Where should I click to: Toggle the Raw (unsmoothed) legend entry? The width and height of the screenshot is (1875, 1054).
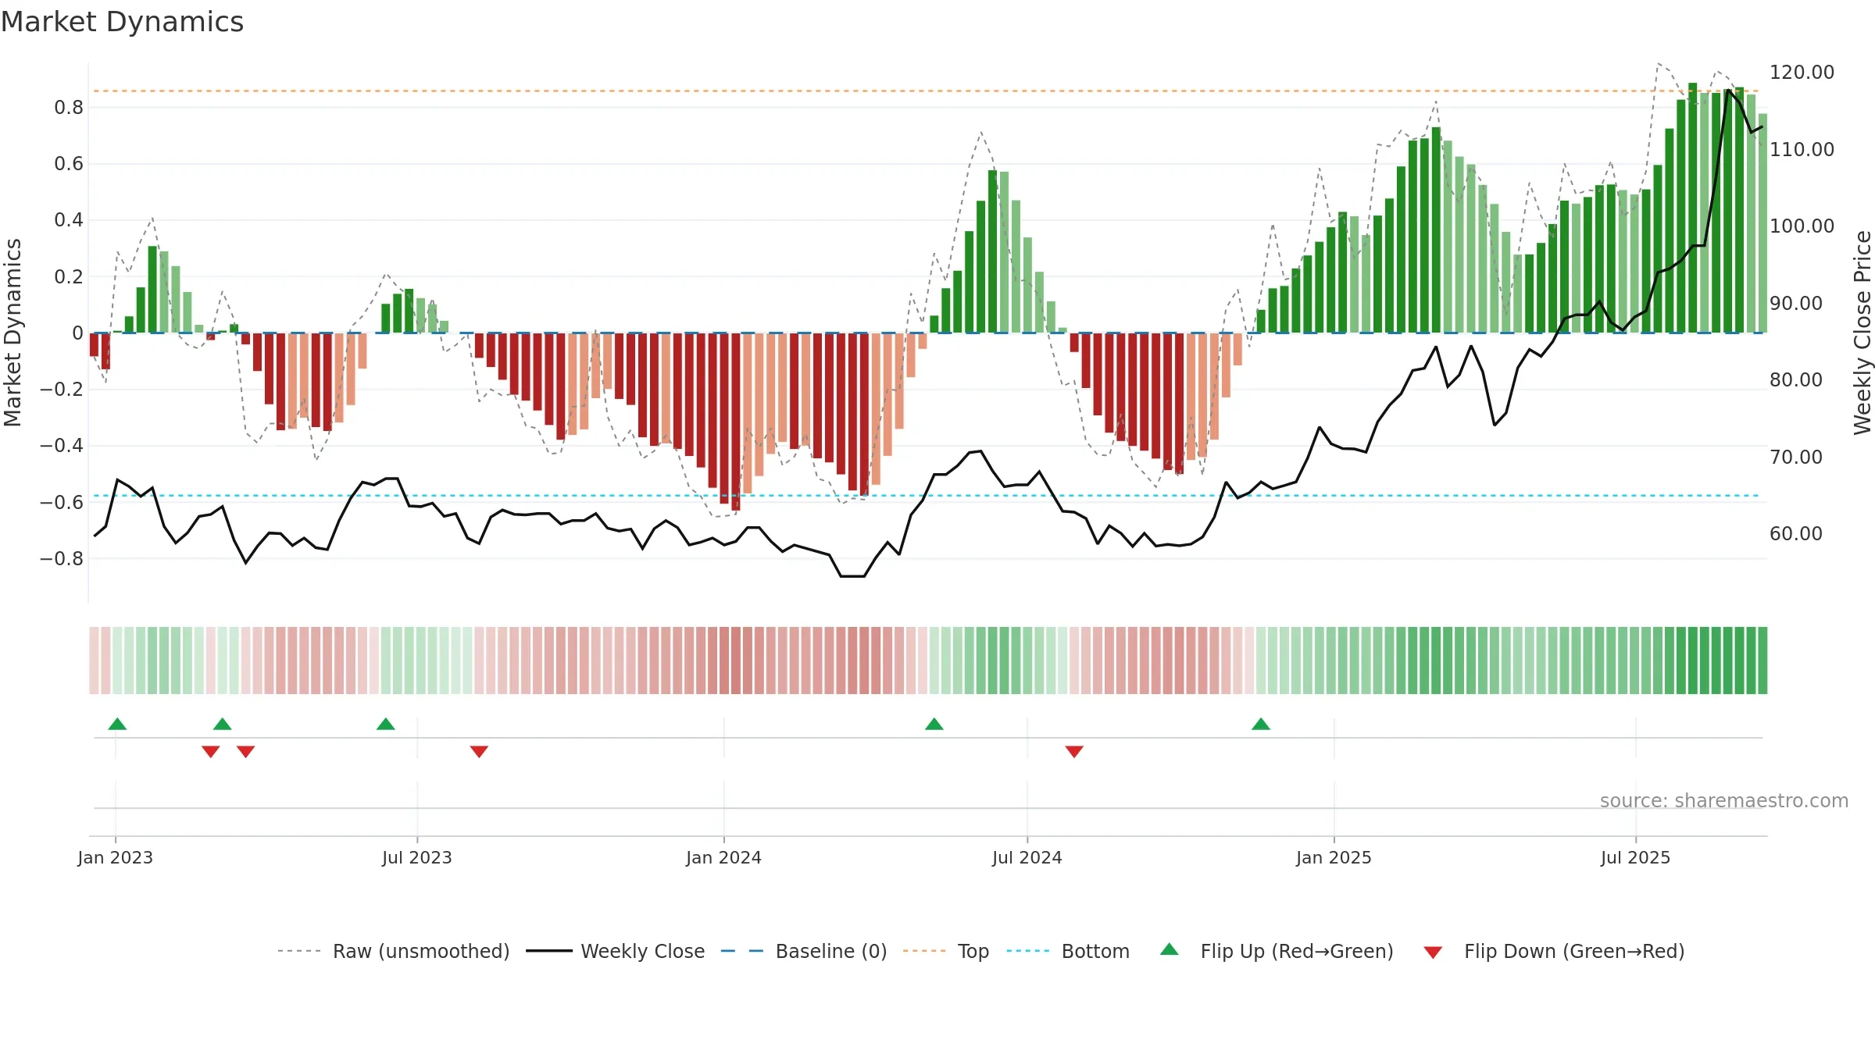click(393, 951)
